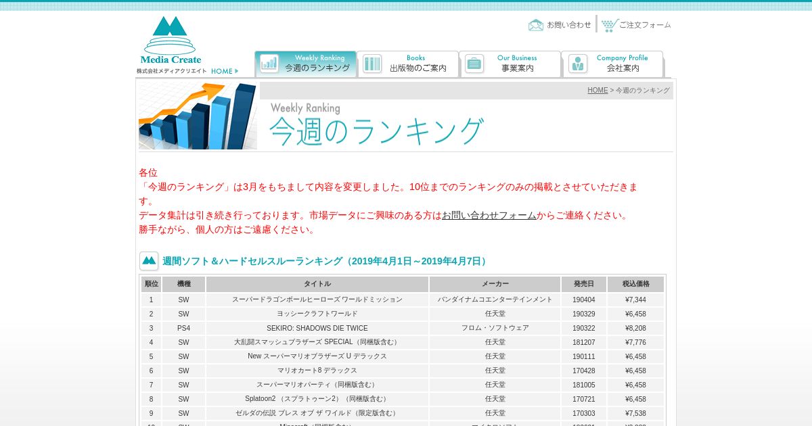Click the HOME breadcrumb link

pos(597,91)
